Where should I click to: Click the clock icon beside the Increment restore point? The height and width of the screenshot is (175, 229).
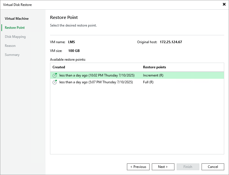pos(55,75)
